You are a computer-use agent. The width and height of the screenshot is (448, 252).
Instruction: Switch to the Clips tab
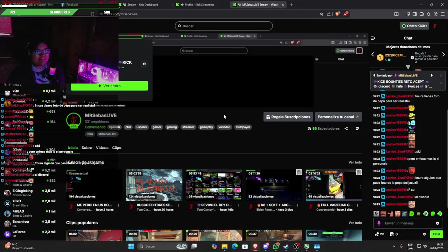click(117, 148)
